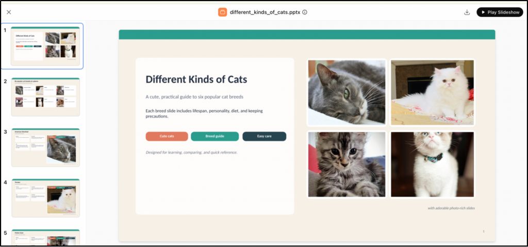Click filename different_kinds_of_cats.pptx
Screen dimensions: 528x247
point(266,12)
